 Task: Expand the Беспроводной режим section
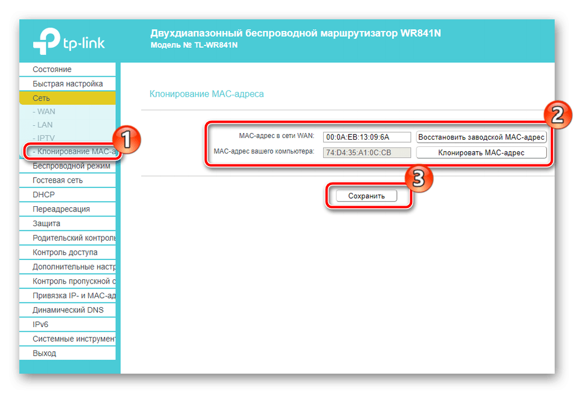click(x=71, y=166)
